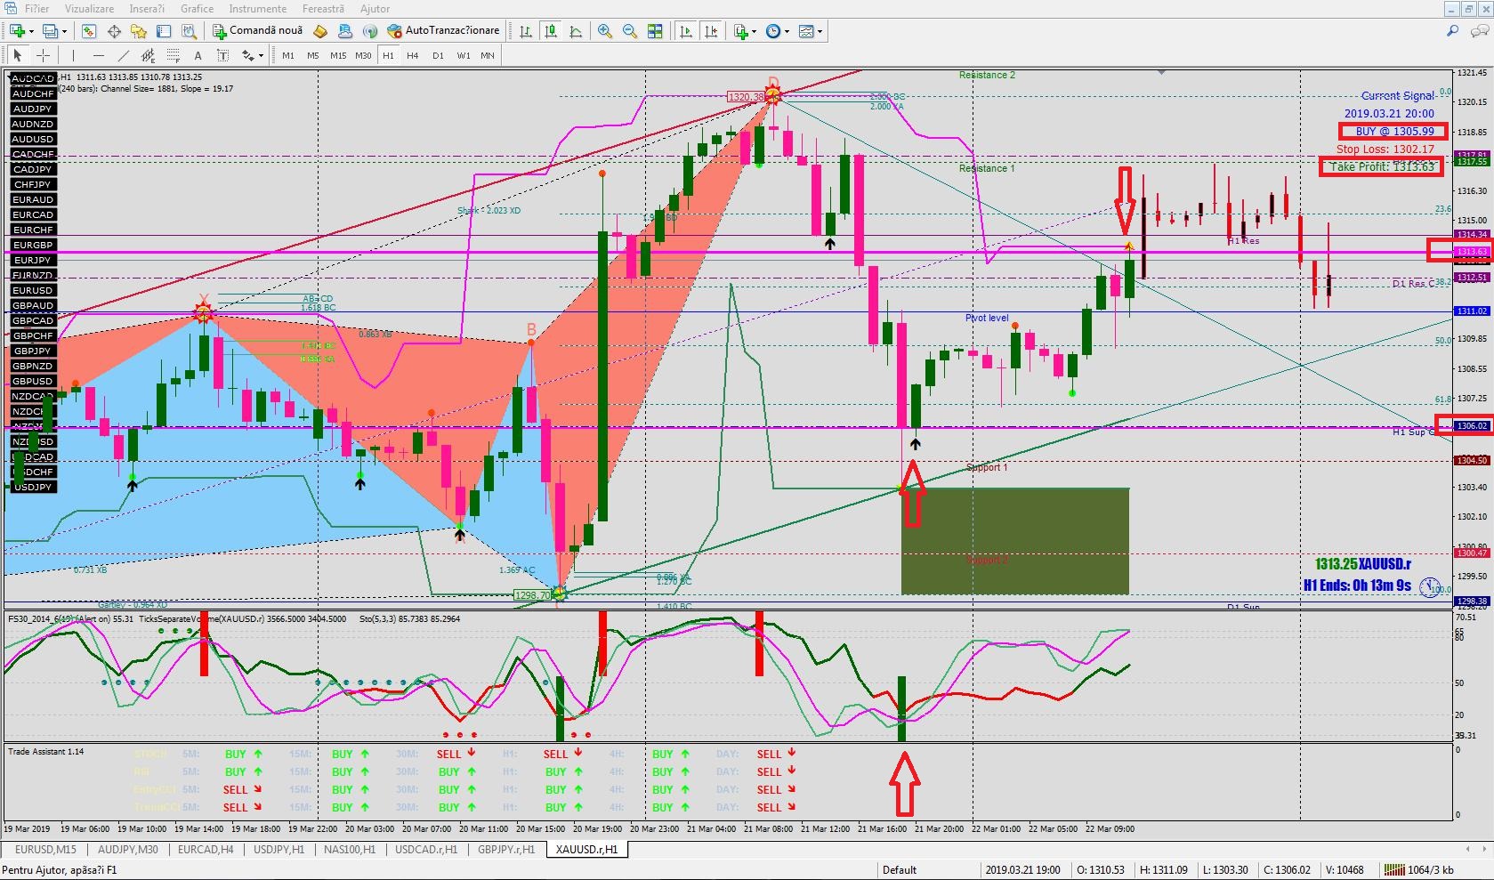Screen dimensions: 1494x880
Task: Choose the Fibonacci retracement tool
Action: pos(173,55)
